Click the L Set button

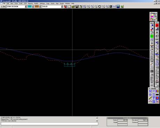tap(3, 7)
